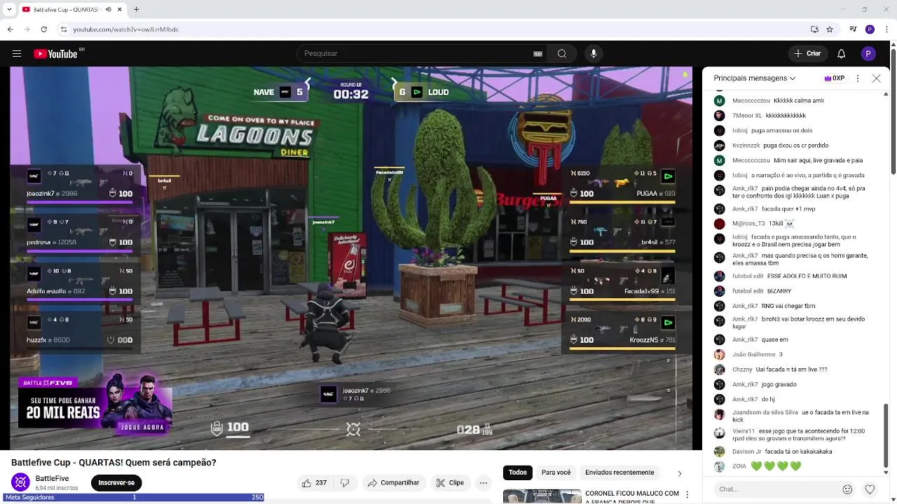Close the live chat panel
This screenshot has height=504, width=897.
(x=876, y=78)
